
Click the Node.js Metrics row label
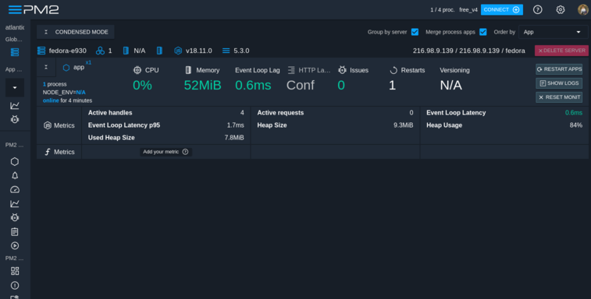pos(59,125)
